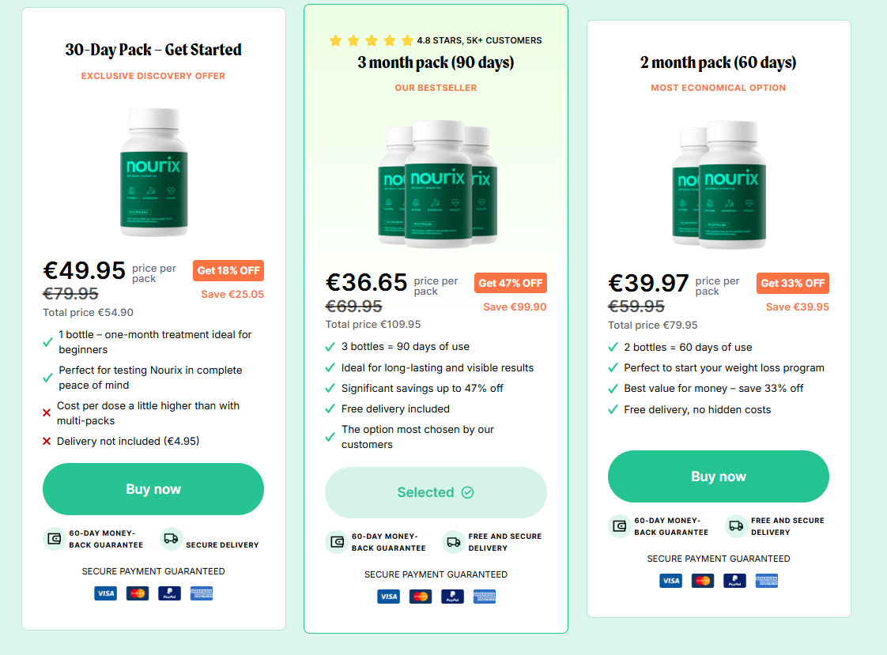This screenshot has width=887, height=655.
Task: Click the Get 33% OFF badge
Action: 793,283
